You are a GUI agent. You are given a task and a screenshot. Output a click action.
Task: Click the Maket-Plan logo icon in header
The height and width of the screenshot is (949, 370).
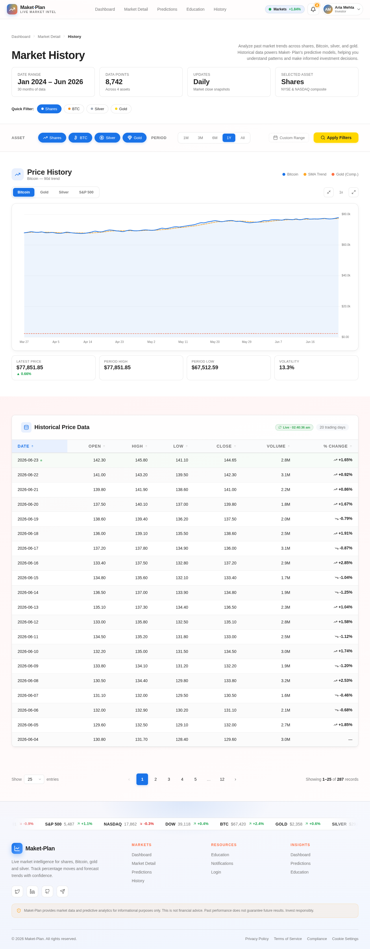tap(12, 9)
